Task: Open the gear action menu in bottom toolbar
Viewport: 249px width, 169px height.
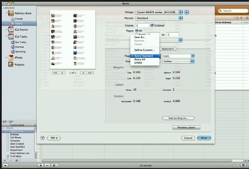Action: [x=54, y=165]
